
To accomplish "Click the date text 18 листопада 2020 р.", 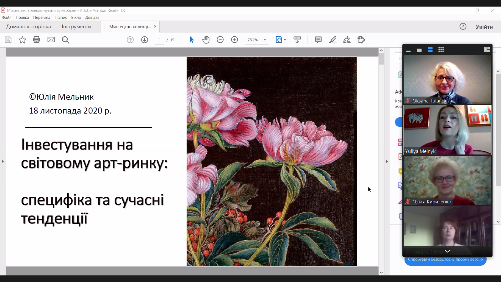I will (70, 111).
